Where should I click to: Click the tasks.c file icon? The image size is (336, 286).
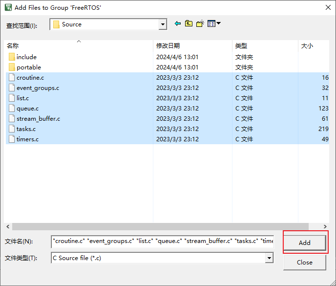(x=12, y=129)
